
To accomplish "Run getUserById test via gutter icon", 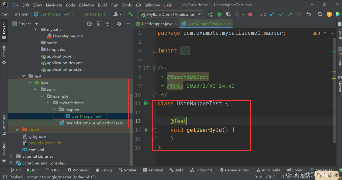I will coord(146,130).
